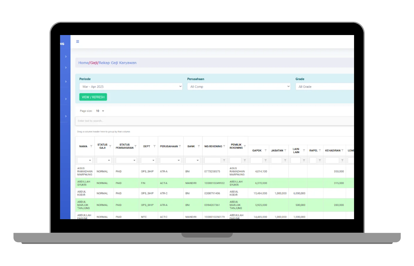Click the lain-lain value 6,000,000
The height and width of the screenshot is (266, 414).
(x=299, y=193)
